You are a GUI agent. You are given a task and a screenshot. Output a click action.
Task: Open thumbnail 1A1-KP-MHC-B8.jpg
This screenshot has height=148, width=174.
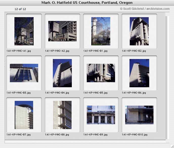62,115
